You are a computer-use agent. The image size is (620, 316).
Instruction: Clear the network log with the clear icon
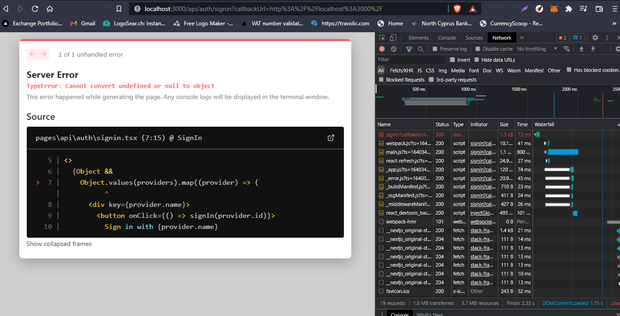[x=393, y=49]
